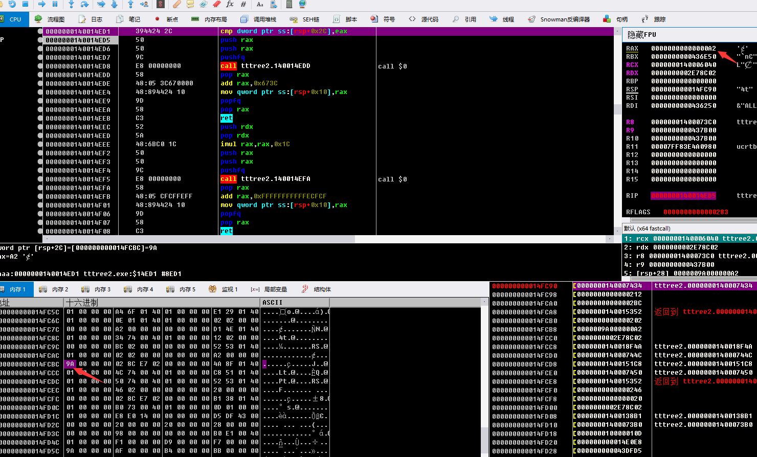757x457 pixels.
Task: Open the 脚本 script tab
Action: 345,19
